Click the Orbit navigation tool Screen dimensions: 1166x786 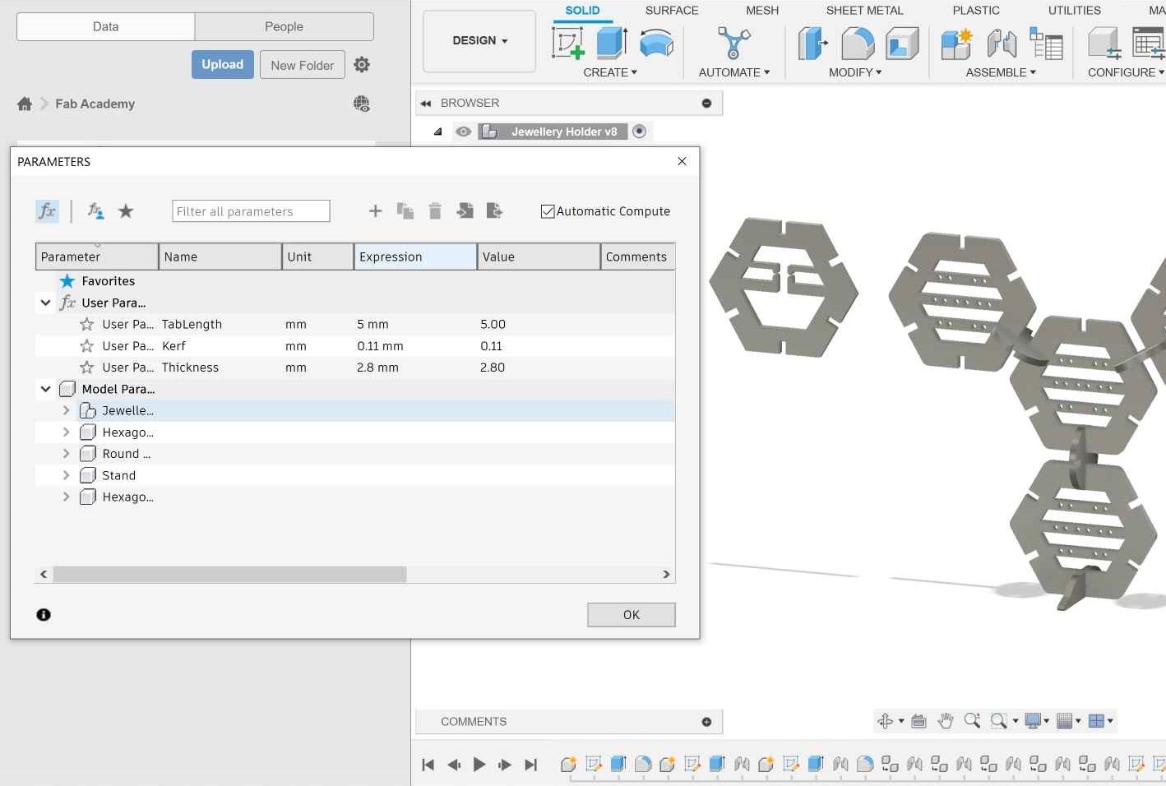pyautogui.click(x=886, y=721)
